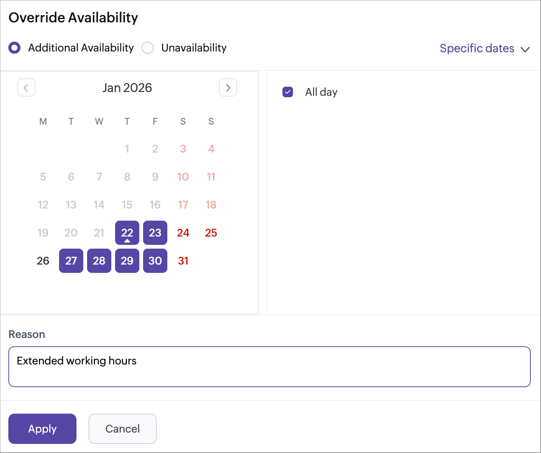Go to the next month in calendar
The height and width of the screenshot is (453, 541).
(x=228, y=88)
